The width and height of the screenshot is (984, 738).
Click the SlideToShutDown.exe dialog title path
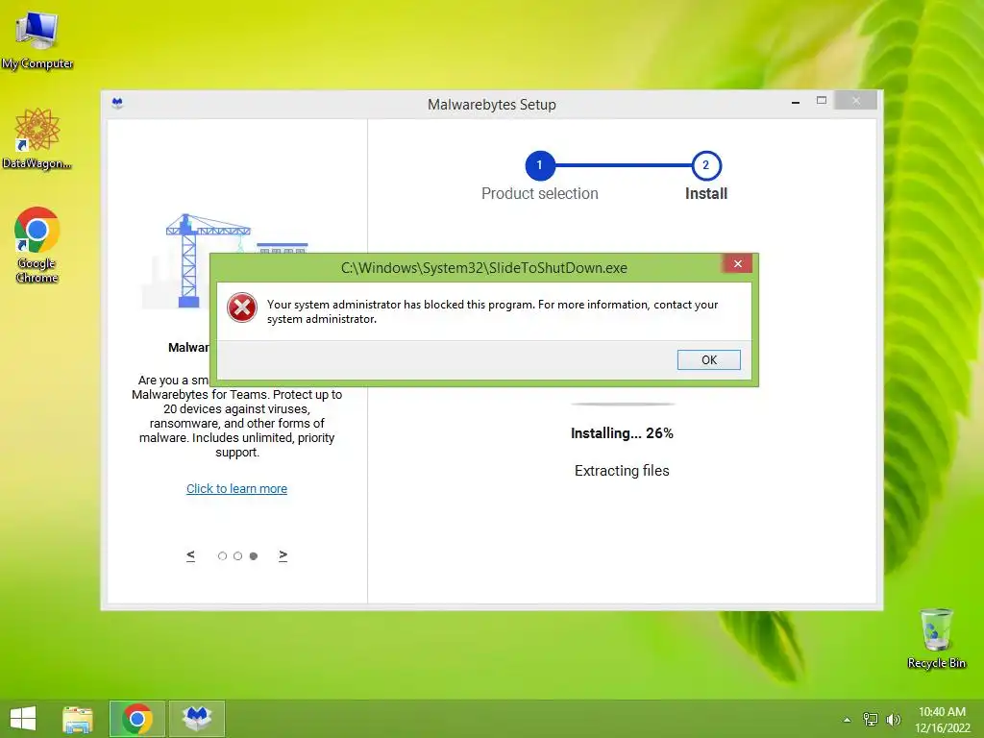click(x=484, y=268)
